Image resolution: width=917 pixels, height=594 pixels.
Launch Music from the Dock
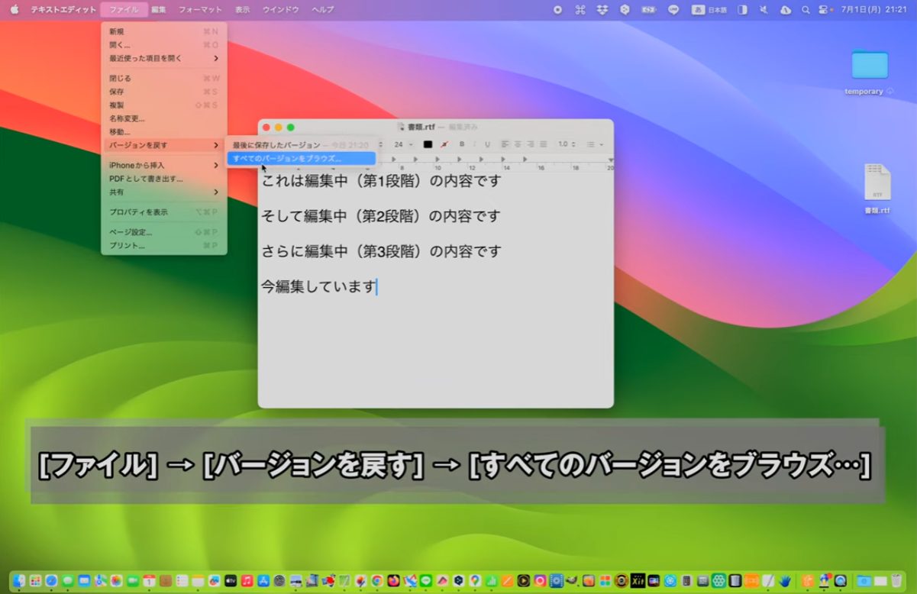pos(247,581)
